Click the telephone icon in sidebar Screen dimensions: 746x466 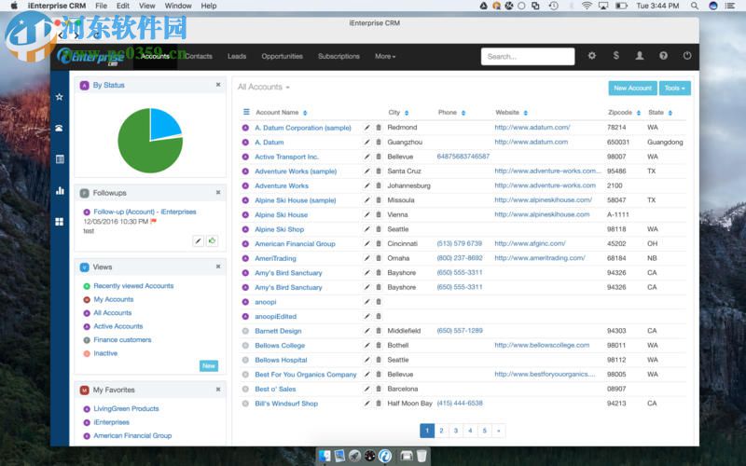click(60, 128)
